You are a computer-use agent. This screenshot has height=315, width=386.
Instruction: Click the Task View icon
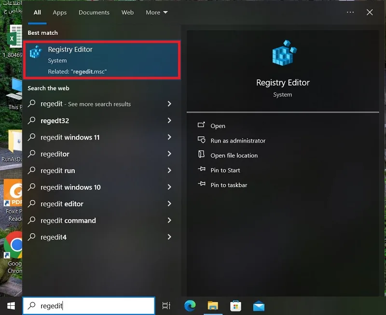click(166, 306)
